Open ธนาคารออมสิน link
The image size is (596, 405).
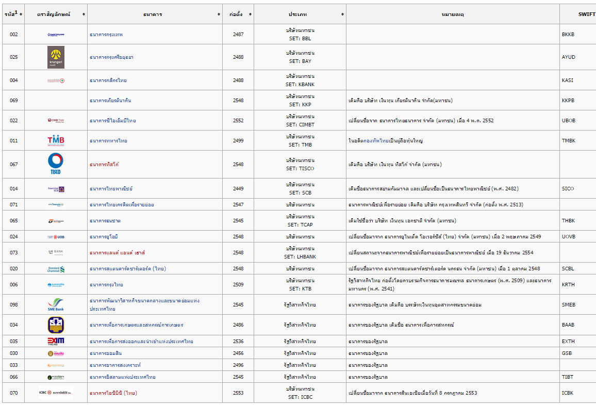pyautogui.click(x=106, y=353)
